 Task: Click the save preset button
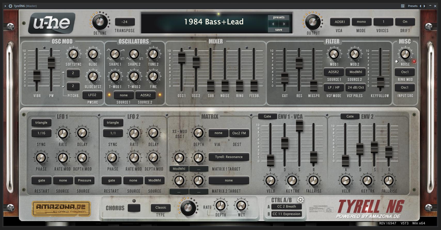click(279, 30)
